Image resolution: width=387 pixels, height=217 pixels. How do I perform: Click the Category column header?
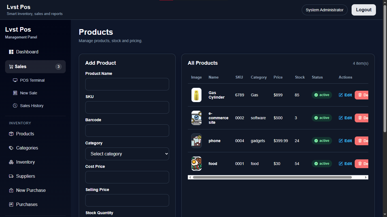(x=259, y=77)
